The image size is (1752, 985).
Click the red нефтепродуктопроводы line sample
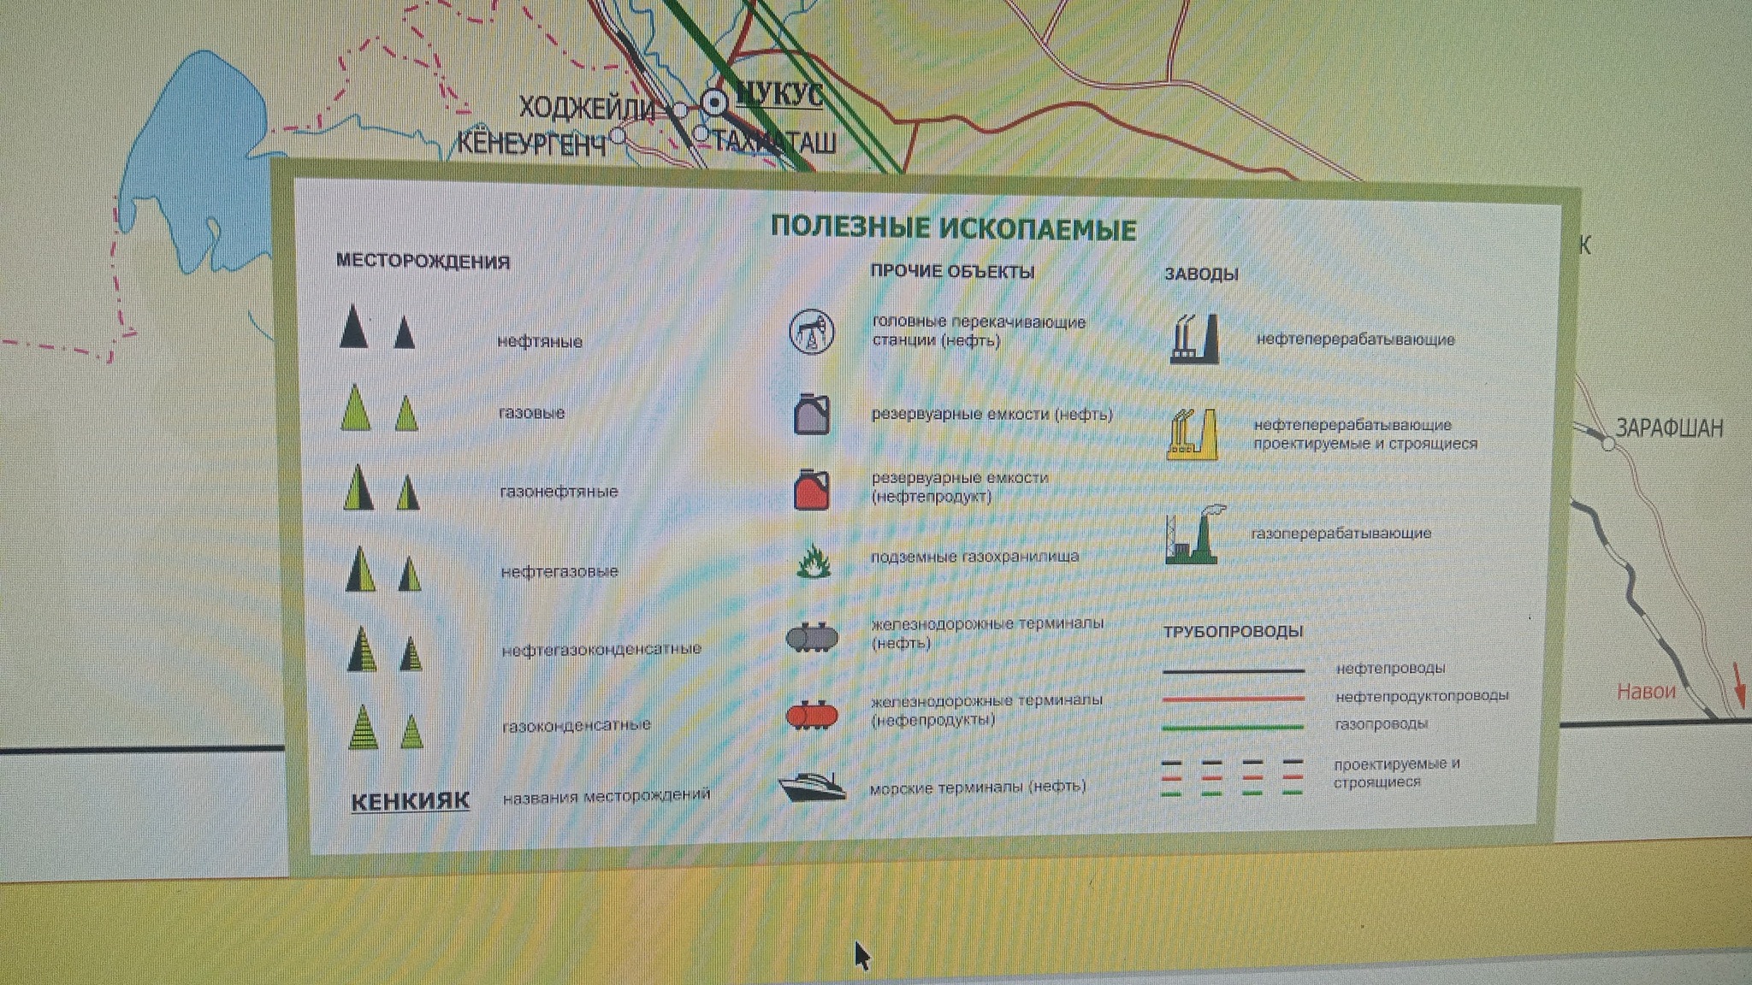1233,699
